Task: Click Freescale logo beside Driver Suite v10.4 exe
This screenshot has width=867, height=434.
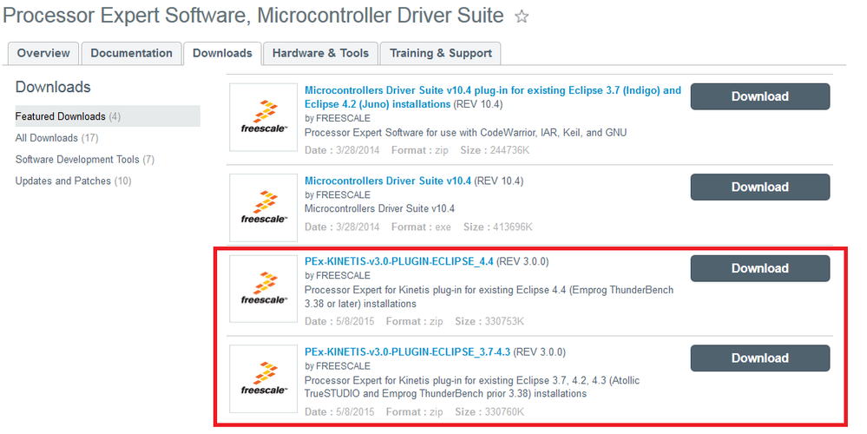Action: (x=263, y=207)
